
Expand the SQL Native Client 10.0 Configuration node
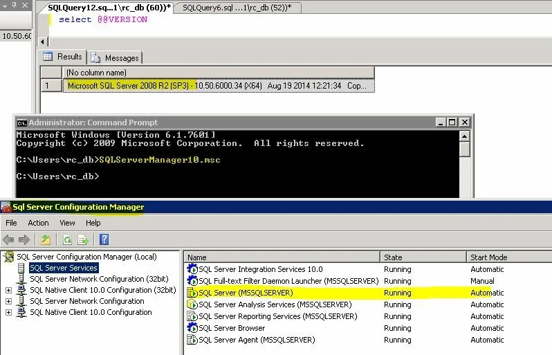coord(8,312)
